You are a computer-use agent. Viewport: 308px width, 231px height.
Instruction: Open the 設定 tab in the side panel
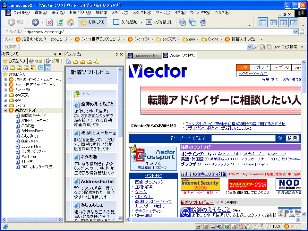click(53, 61)
